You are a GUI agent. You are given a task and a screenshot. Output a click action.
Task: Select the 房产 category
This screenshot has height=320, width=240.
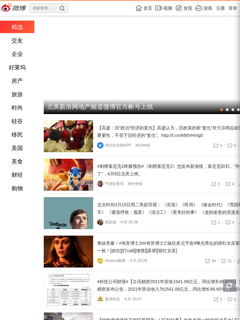[x=17, y=81]
